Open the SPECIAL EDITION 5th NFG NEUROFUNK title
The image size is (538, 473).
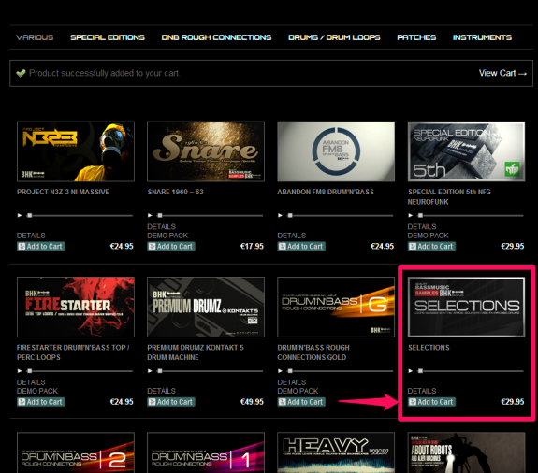pyautogui.click(x=449, y=196)
